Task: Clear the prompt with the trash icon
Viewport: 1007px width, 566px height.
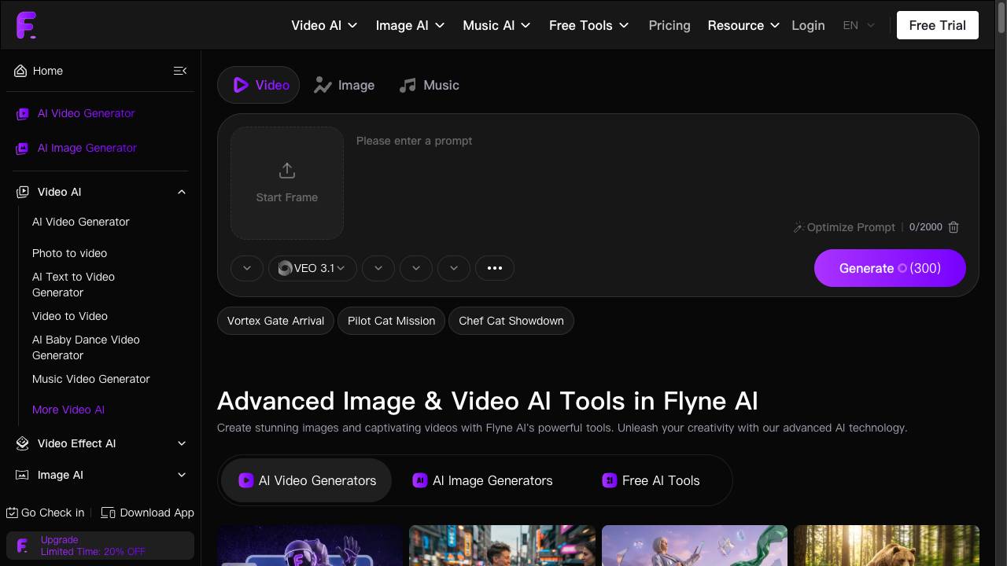Action: click(x=954, y=227)
